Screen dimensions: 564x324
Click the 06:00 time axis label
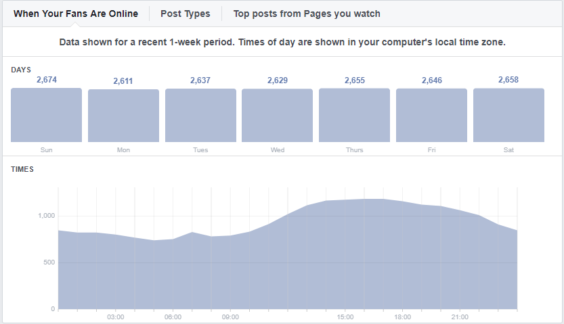(x=173, y=317)
